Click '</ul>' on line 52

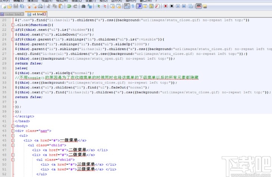click(x=42, y=174)
